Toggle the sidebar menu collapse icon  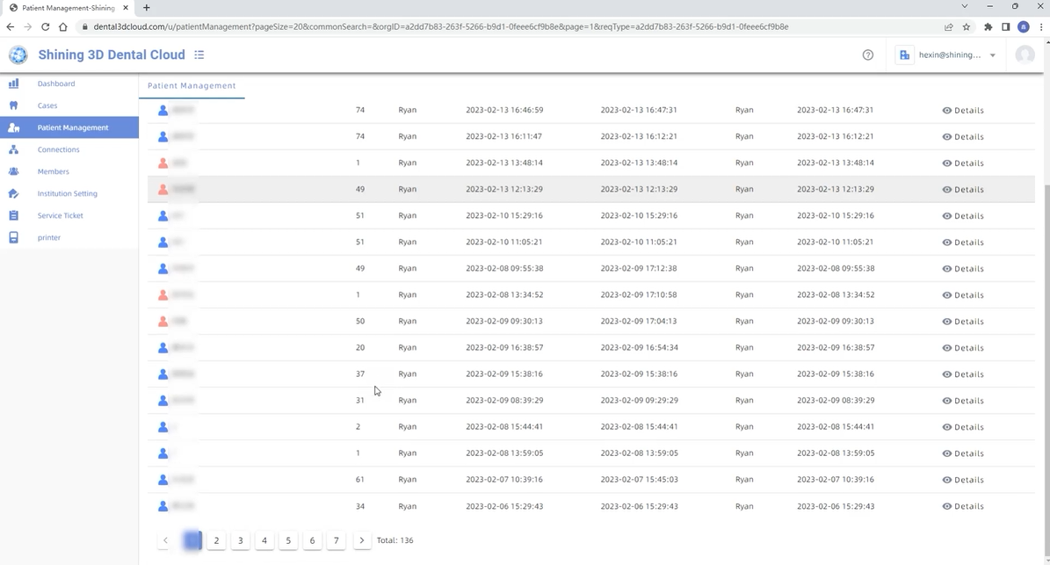[x=199, y=54]
